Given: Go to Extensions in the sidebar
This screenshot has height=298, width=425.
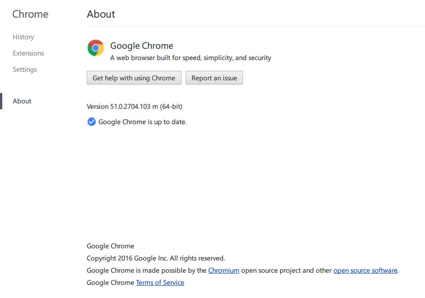Looking at the screenshot, I should (28, 53).
